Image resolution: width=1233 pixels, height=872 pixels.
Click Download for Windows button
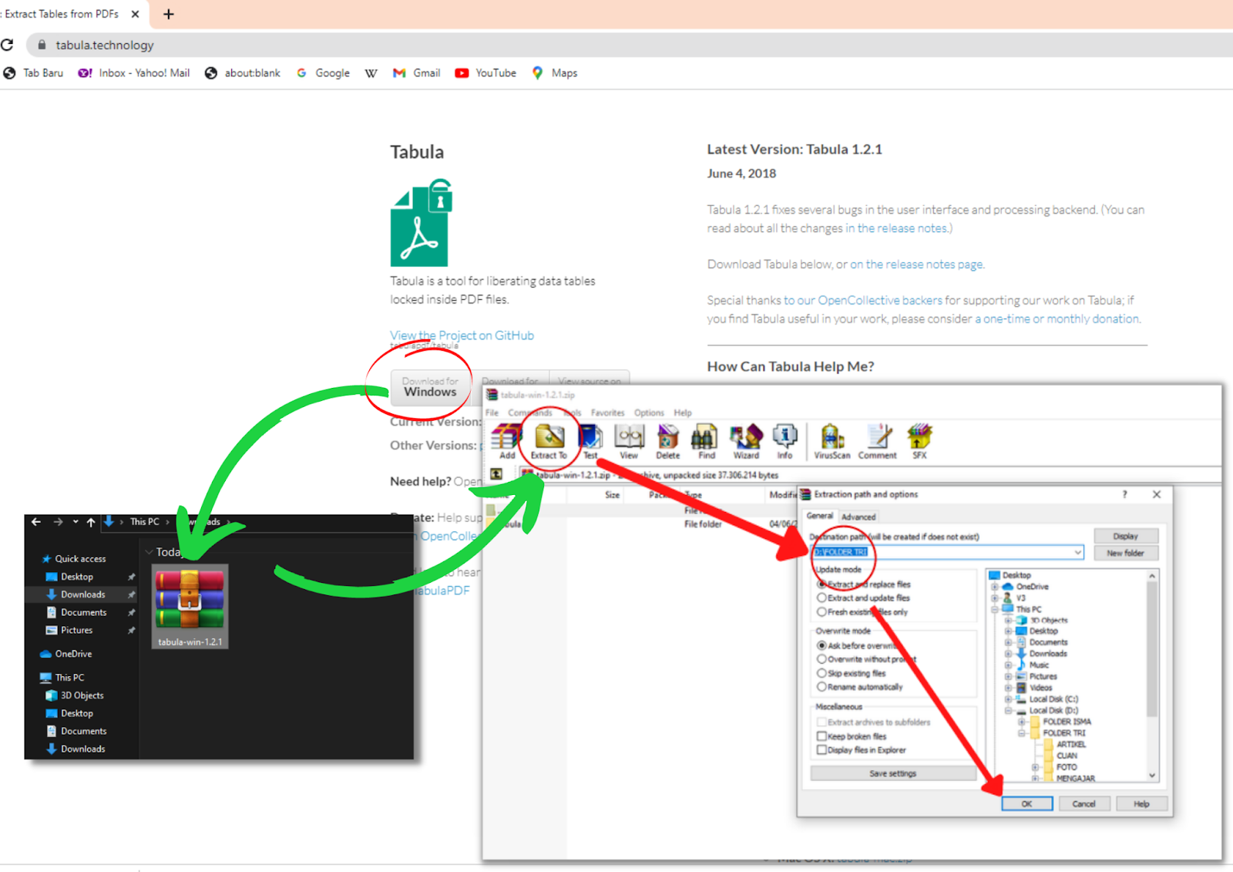(x=431, y=386)
